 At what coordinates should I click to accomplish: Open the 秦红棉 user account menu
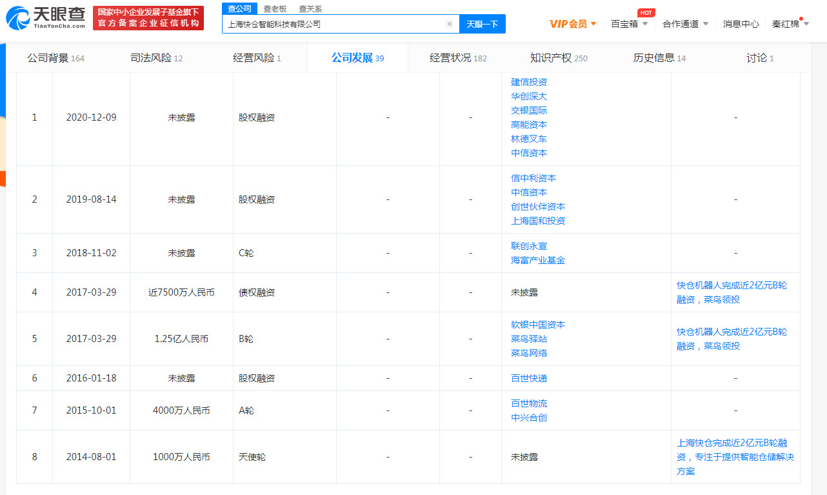click(x=790, y=24)
